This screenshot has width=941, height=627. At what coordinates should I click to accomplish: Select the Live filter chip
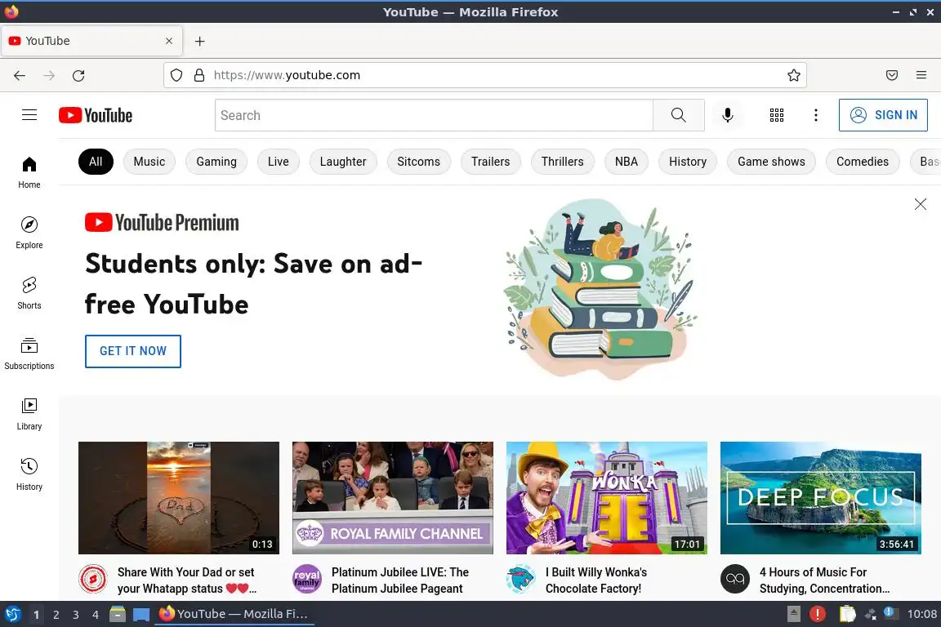pos(279,162)
